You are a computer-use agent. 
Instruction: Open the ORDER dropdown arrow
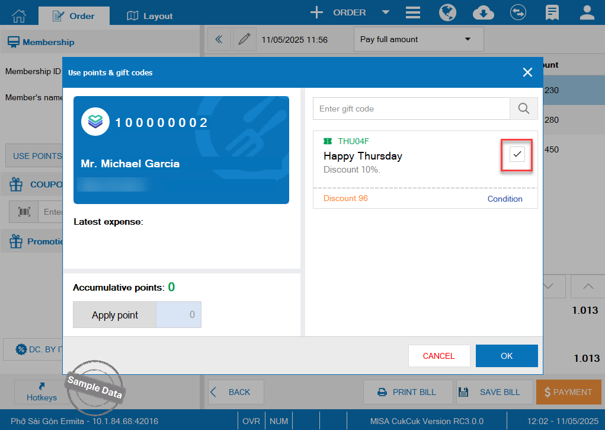pos(385,12)
